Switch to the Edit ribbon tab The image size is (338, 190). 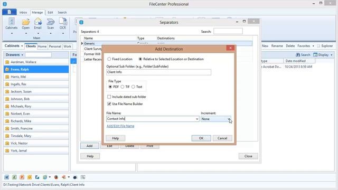[50, 13]
